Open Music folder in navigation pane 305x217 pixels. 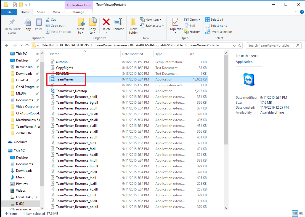[x=20, y=177]
